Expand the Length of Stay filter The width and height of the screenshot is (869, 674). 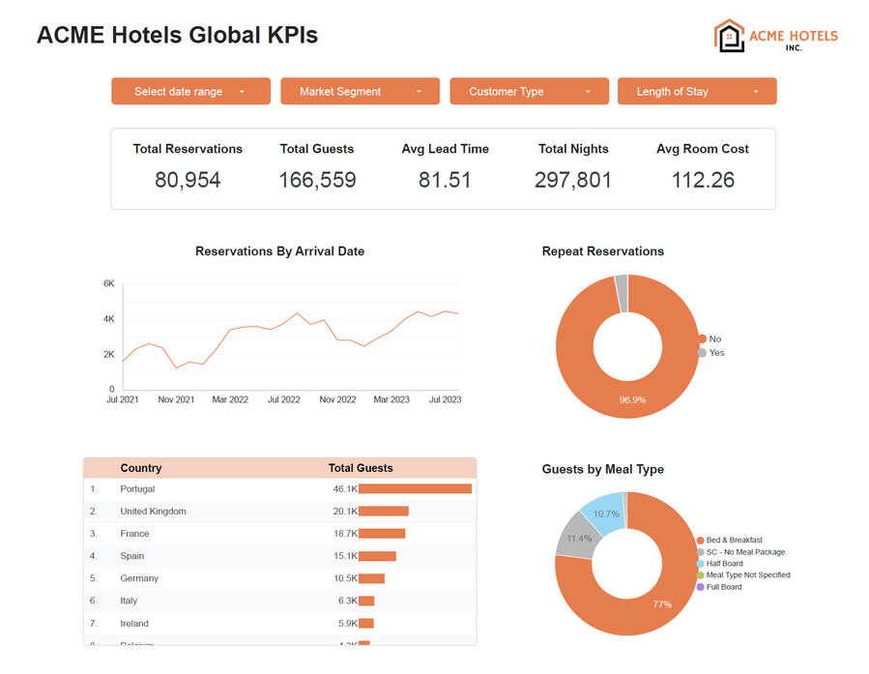pyautogui.click(x=697, y=92)
